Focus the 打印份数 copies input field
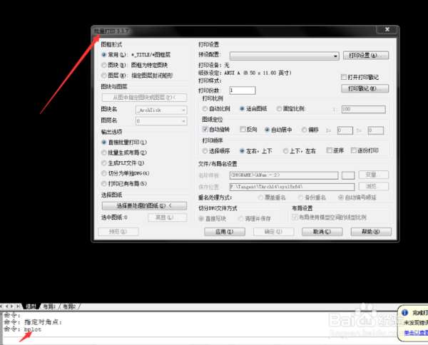 (243, 91)
